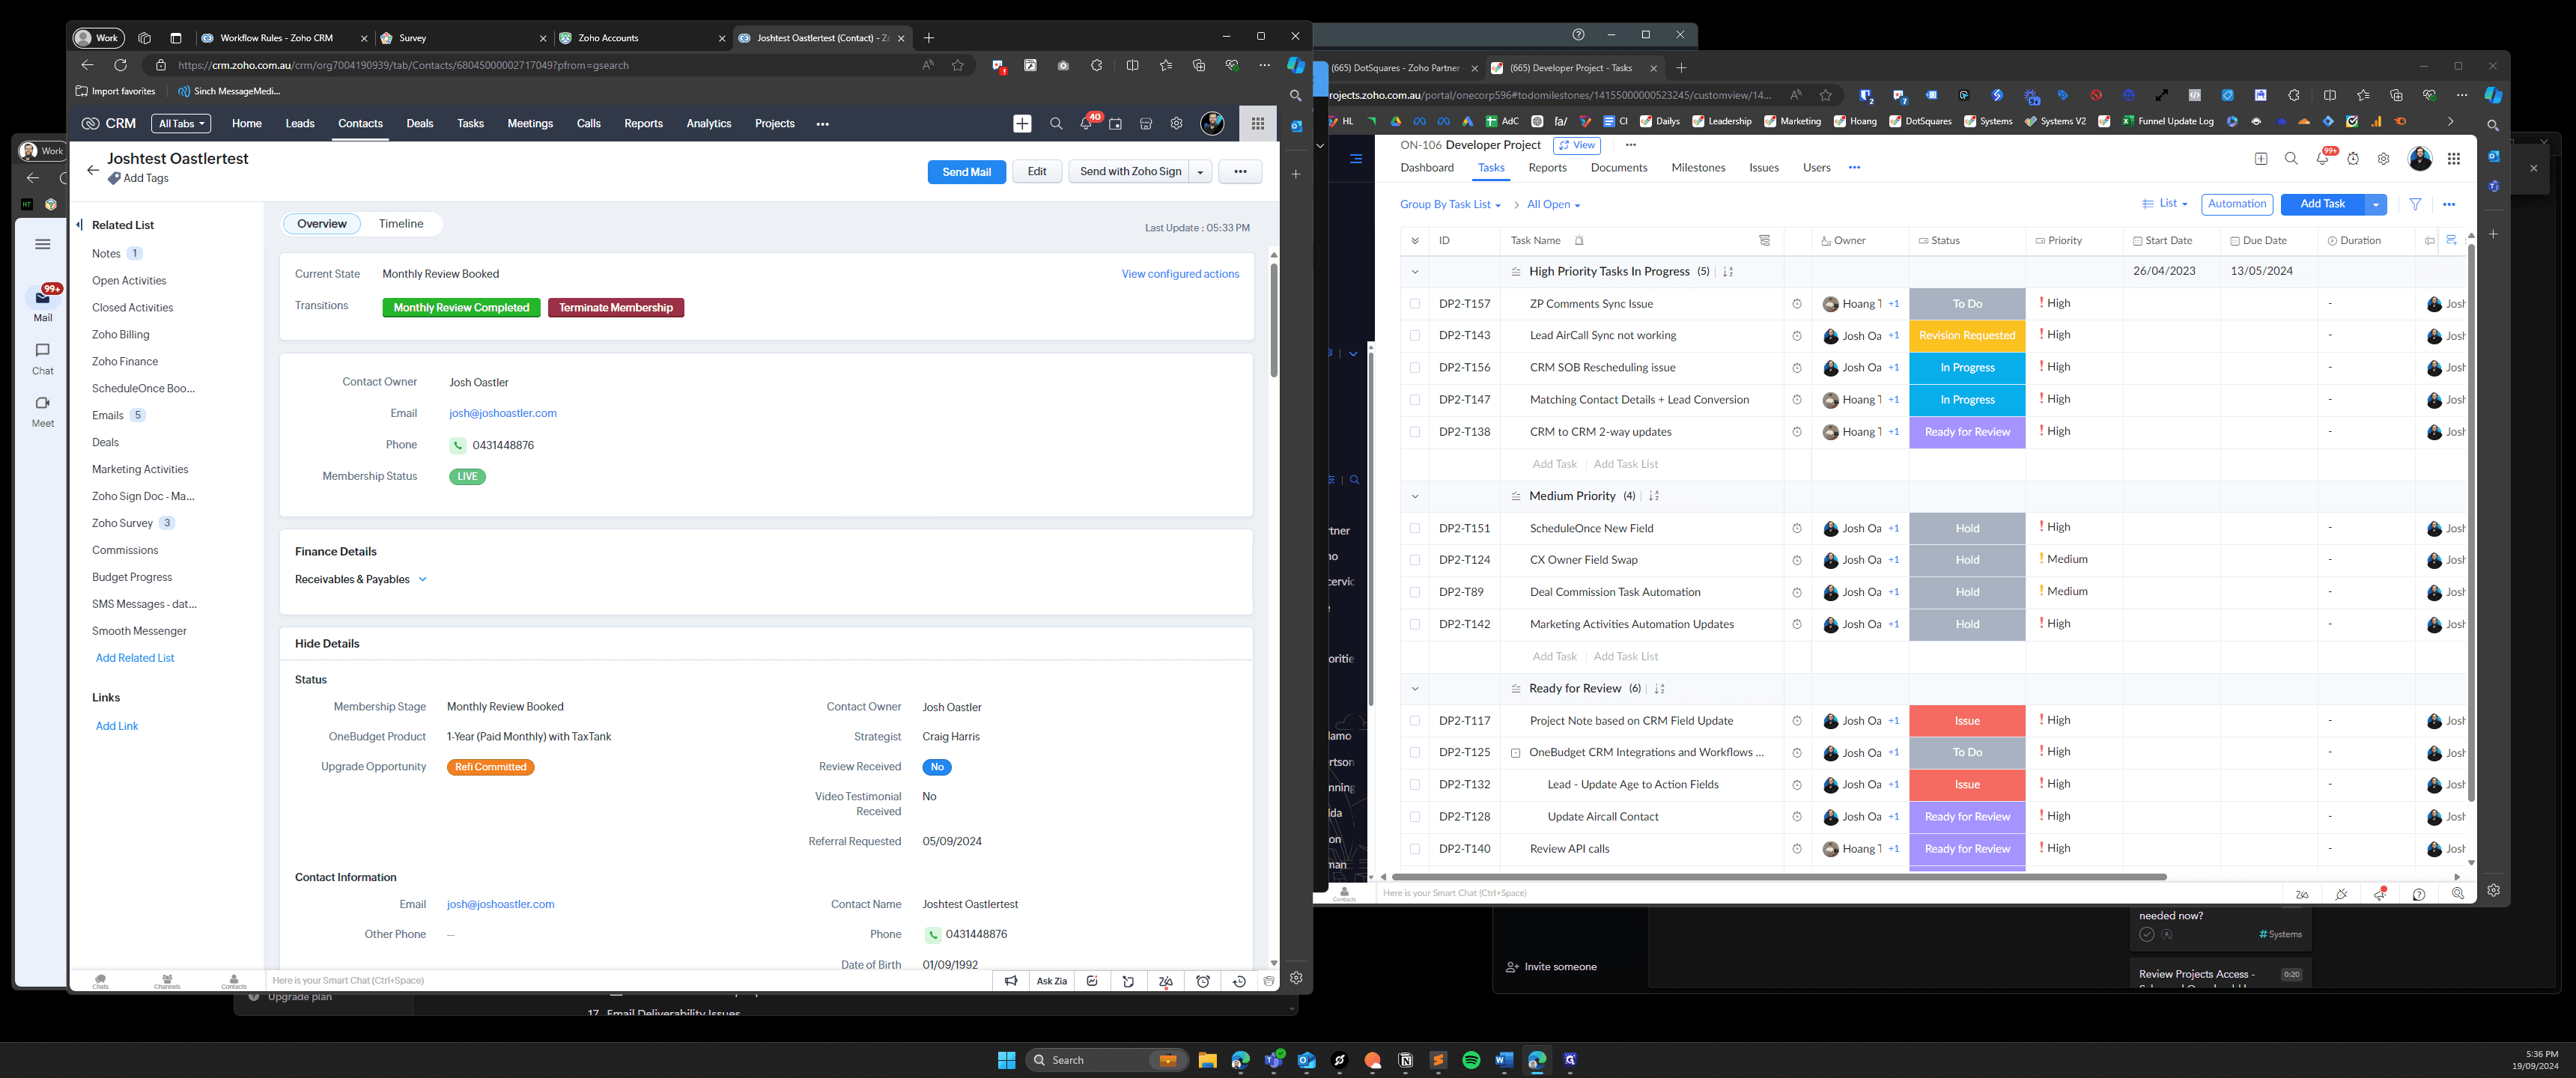This screenshot has width=2576, height=1078.
Task: Select the checkbox for DP2-T151 ScheduleOnce New Field
Action: click(1414, 528)
